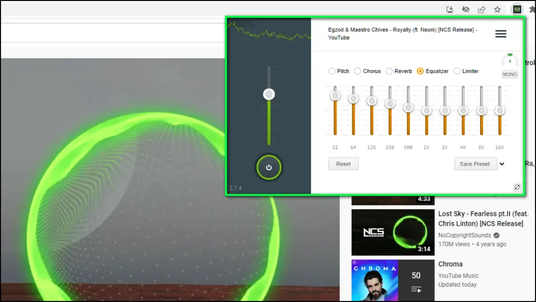This screenshot has height=302, width=536.
Task: Click the install/download icon in address bar
Action: click(450, 9)
